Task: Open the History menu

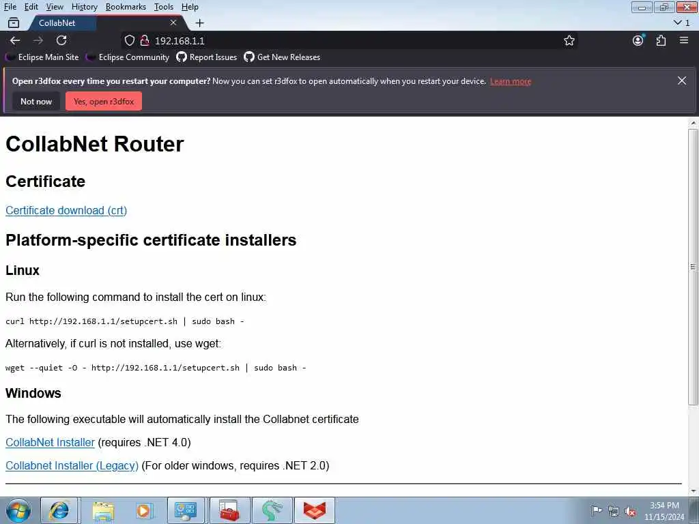Action: point(84,7)
